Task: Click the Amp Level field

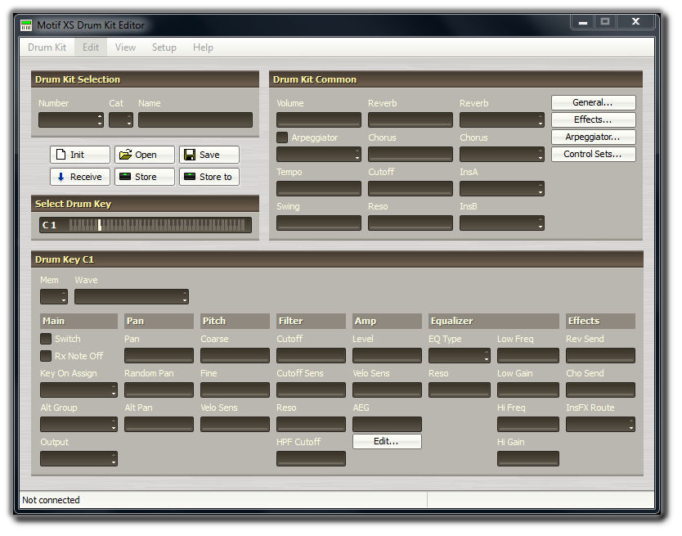Action: 387,355
